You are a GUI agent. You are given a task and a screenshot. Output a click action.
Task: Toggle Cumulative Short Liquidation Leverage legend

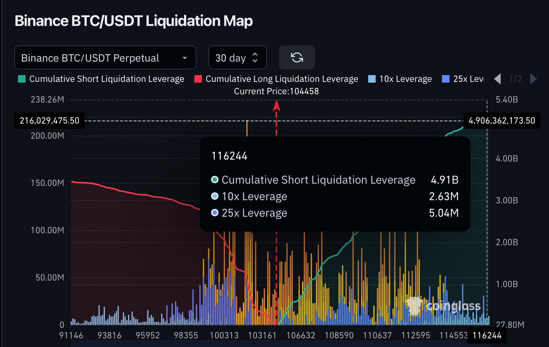tap(101, 79)
